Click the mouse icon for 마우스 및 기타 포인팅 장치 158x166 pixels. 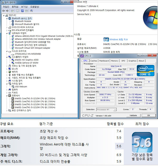point(10,66)
